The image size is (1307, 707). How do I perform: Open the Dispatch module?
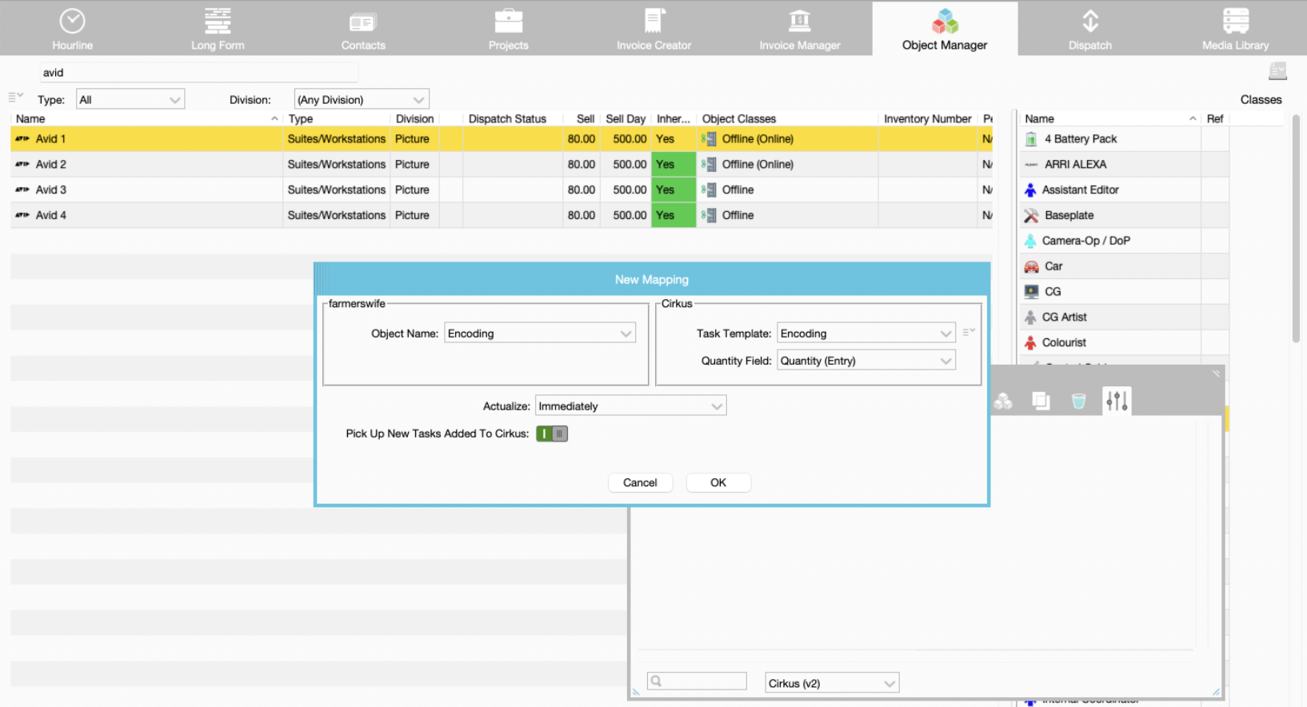click(x=1090, y=29)
